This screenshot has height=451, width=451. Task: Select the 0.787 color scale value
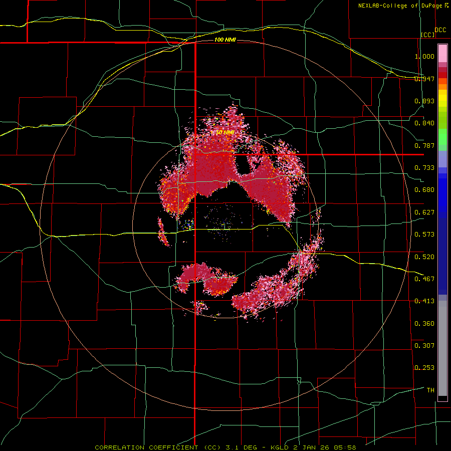pos(424,145)
